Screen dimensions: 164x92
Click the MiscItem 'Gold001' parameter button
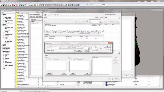click(x=72, y=48)
